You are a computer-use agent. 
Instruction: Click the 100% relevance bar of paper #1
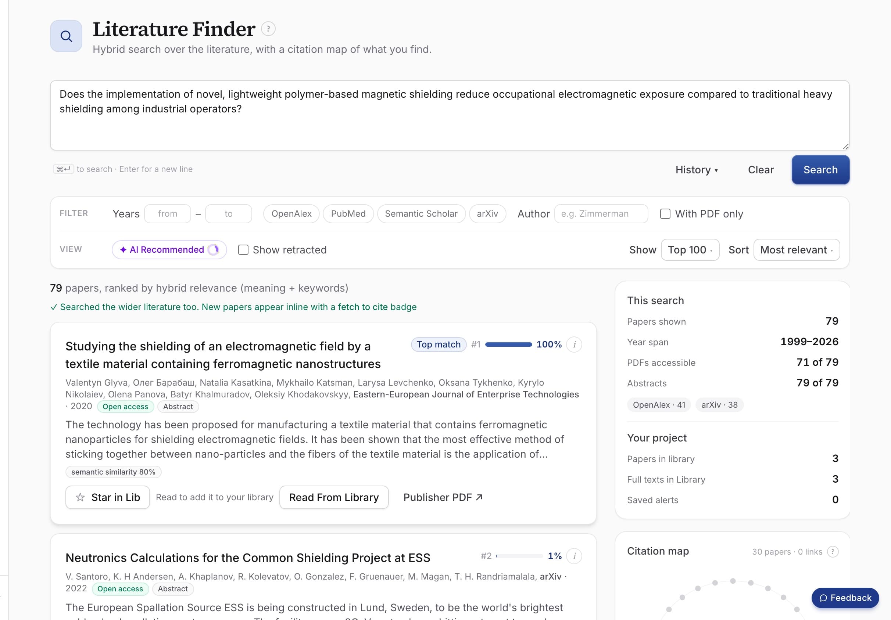[x=508, y=344]
